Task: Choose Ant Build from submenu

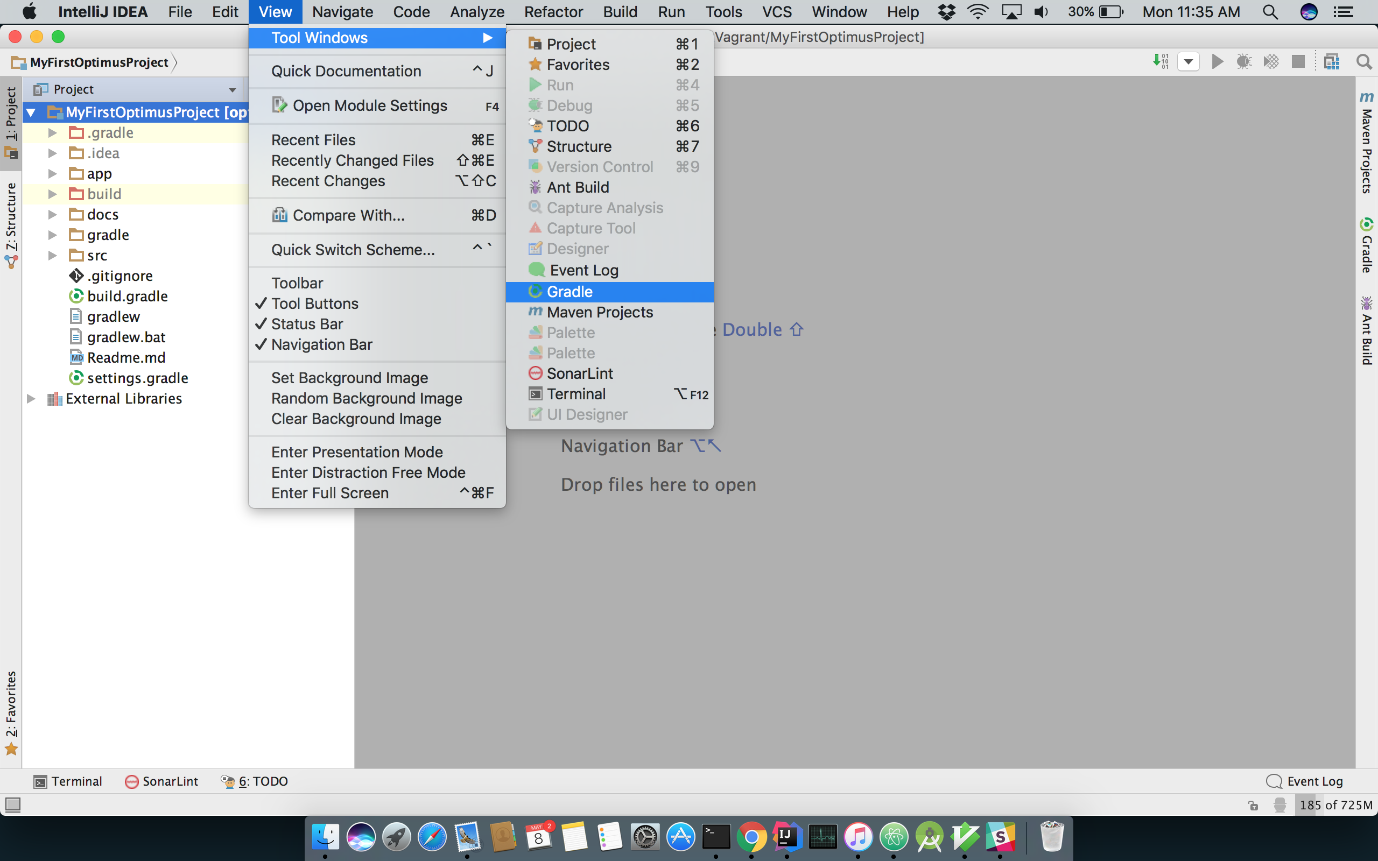Action: 609,187
